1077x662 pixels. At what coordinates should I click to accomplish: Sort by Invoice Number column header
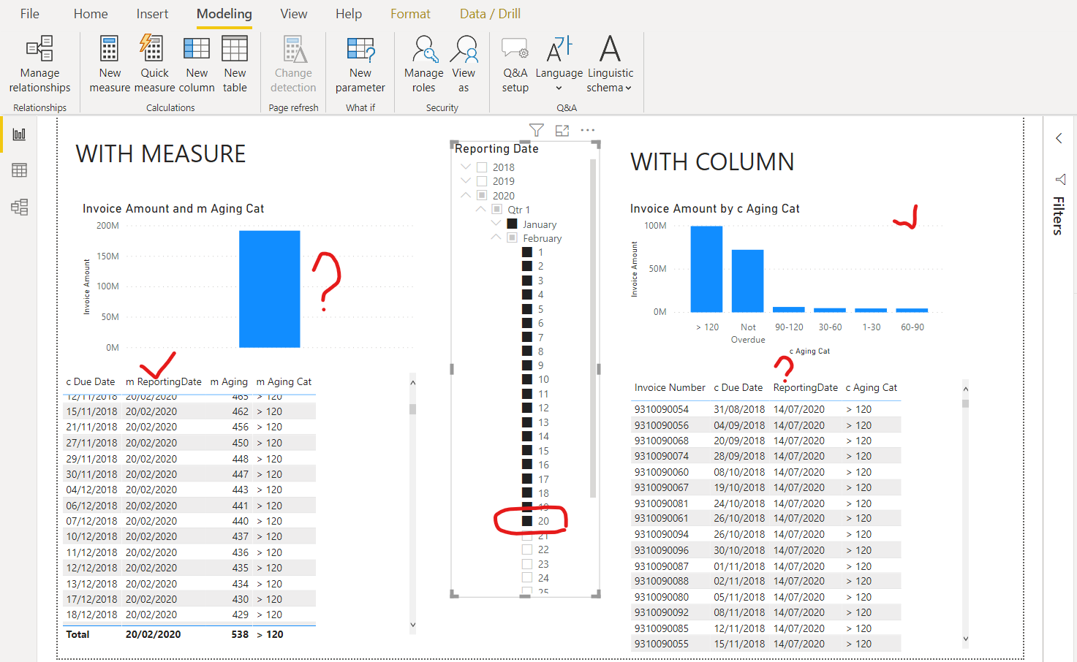pos(670,387)
